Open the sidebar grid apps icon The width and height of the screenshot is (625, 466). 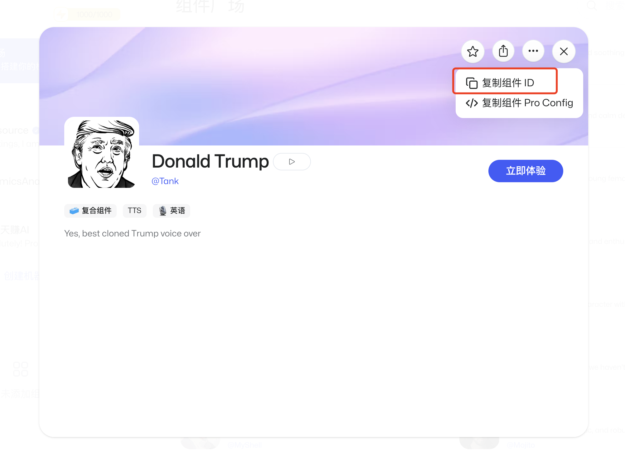(20, 369)
